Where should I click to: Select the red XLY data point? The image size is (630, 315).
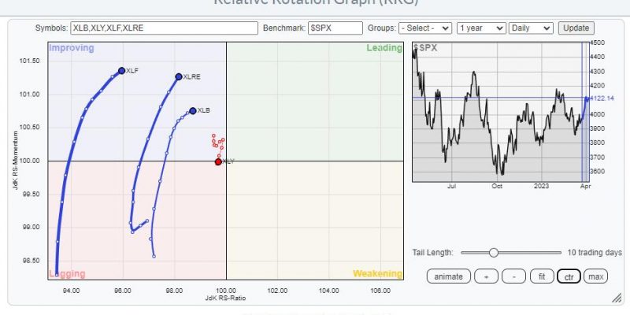pos(218,162)
